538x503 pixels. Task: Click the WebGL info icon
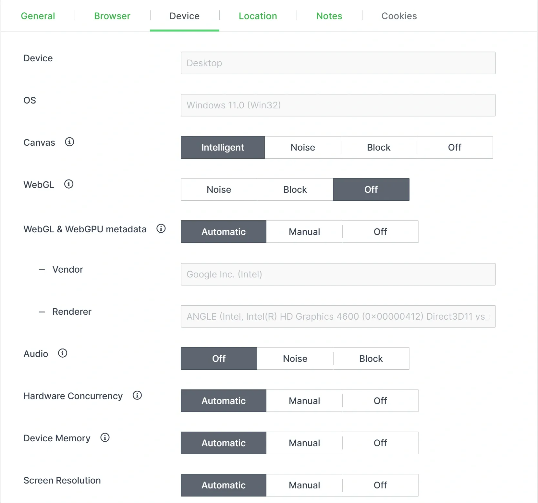(x=68, y=184)
